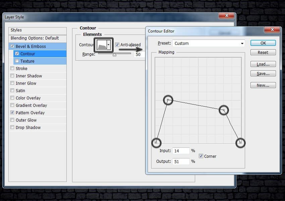Uncheck the Corner checkbox
285x201 pixels.
coord(201,156)
